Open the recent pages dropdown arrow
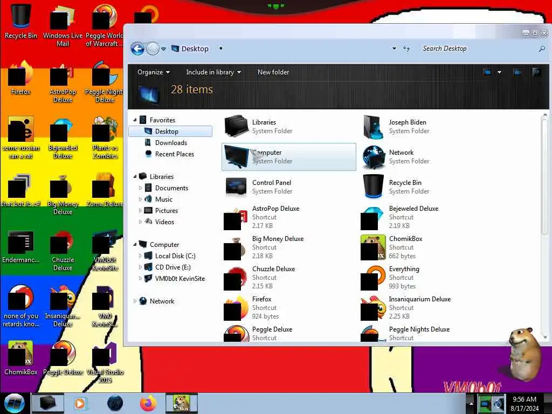The height and width of the screenshot is (414, 552). point(164,49)
